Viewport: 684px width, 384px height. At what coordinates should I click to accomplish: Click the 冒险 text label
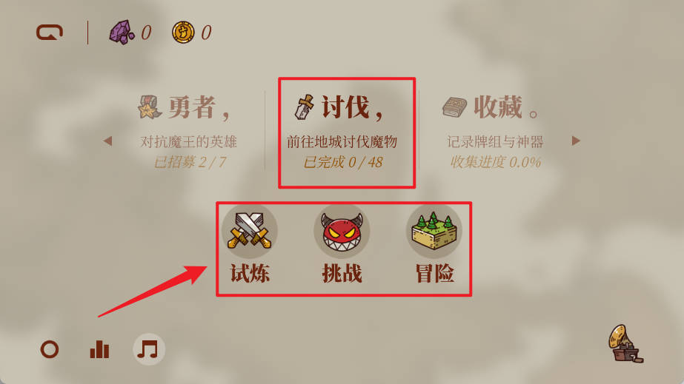[434, 274]
